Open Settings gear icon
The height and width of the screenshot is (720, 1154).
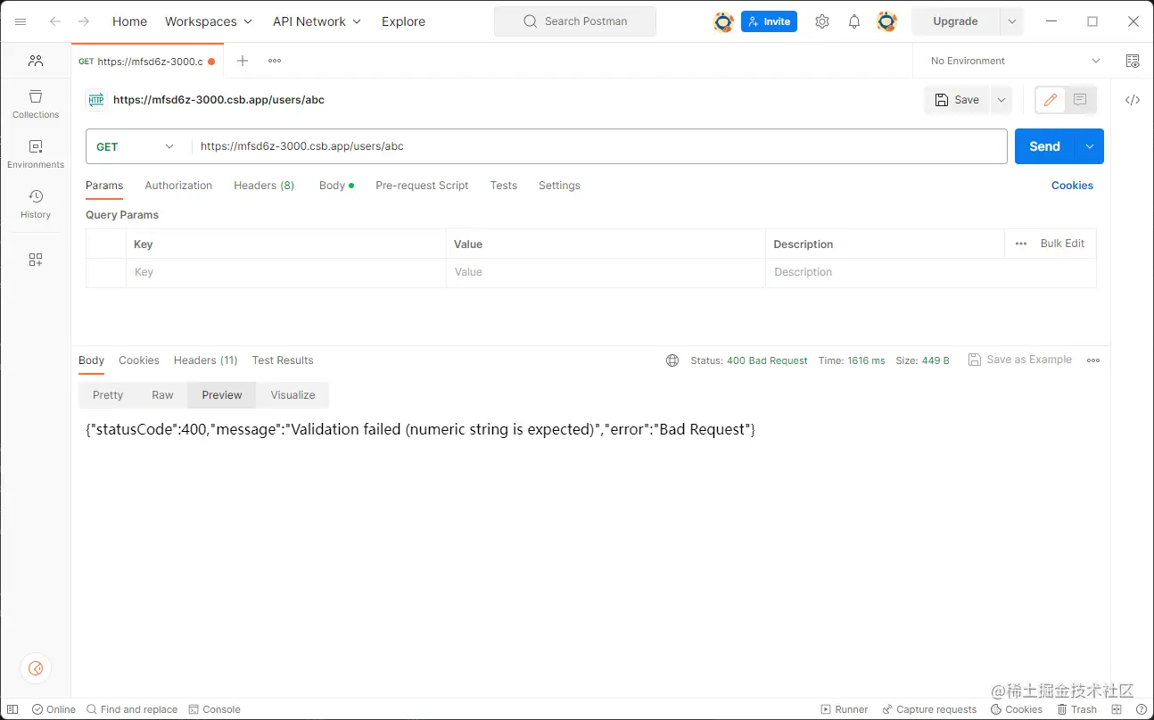822,21
